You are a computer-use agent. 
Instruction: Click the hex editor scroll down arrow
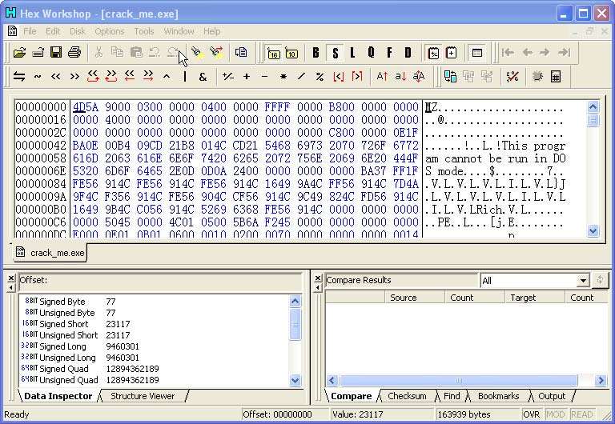click(593, 231)
